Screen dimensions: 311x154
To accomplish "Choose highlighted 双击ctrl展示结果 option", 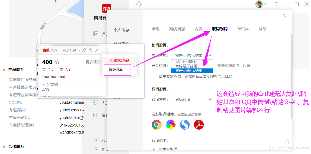I will pos(192,71).
